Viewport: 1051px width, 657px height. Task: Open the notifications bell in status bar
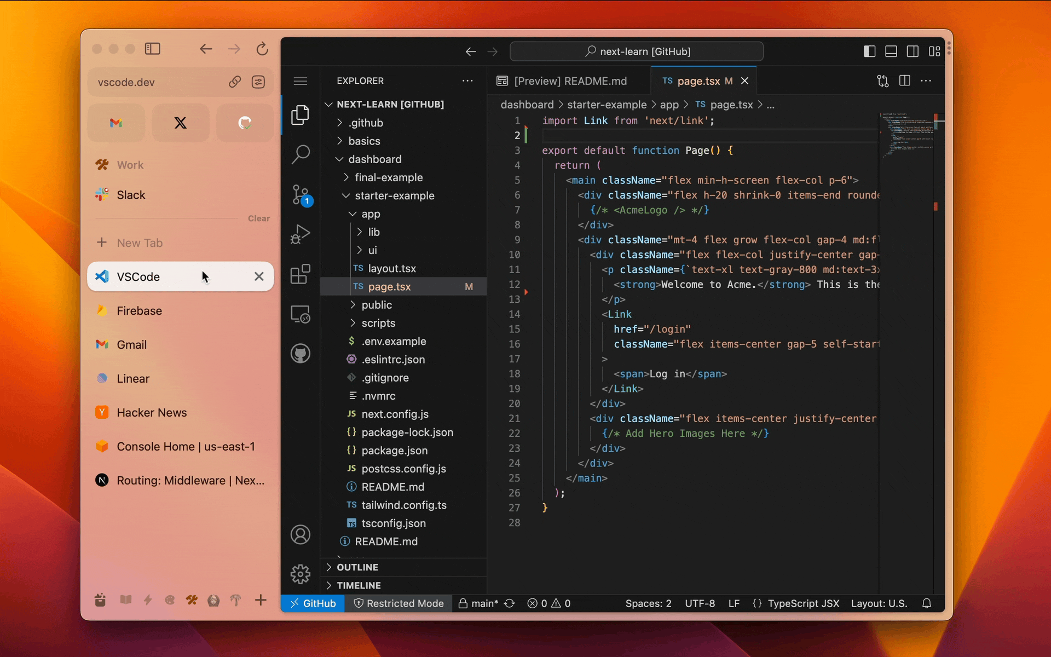coord(926,603)
